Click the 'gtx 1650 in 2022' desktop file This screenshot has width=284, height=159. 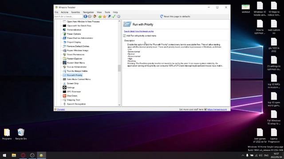tap(274, 45)
